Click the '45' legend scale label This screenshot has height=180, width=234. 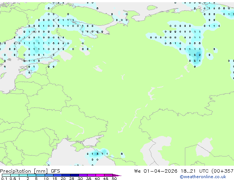pyautogui.click(x=106, y=179)
